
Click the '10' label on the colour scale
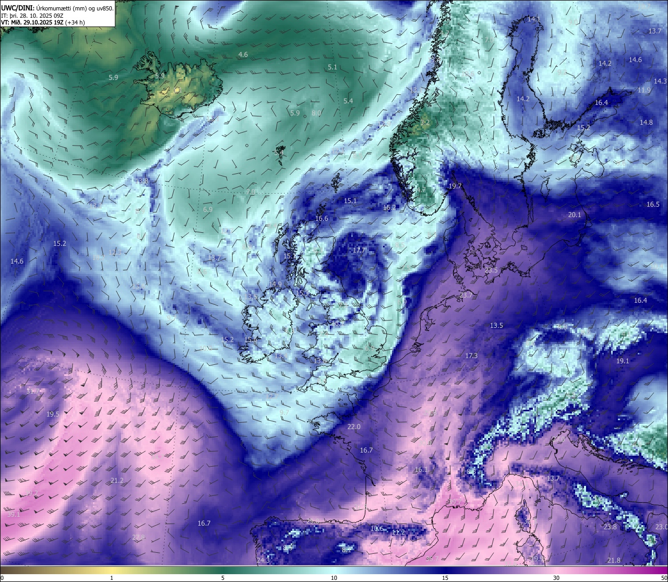[333, 578]
